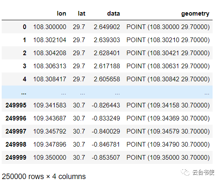Screen dimensions: 221x182
Task: Click the 250000 rows × 4 columns summary
Action: [x=44, y=177]
